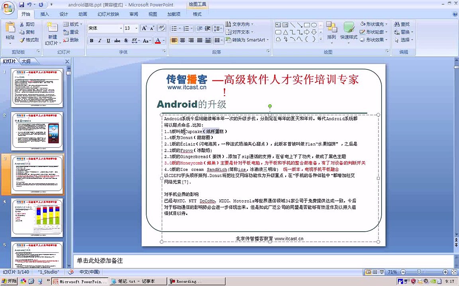Click the New Slide (新建幻灯片) icon
This screenshot has width=459, height=286.
point(53,27)
